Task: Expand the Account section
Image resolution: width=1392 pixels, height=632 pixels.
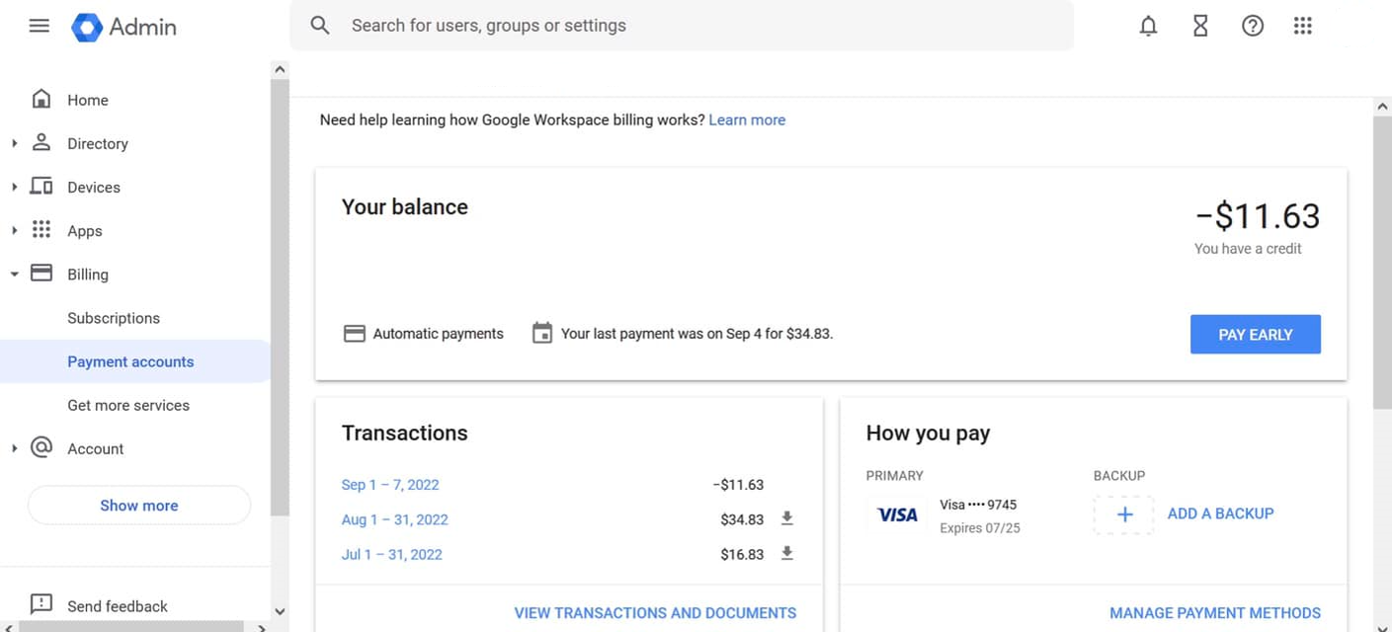Action: 15,448
